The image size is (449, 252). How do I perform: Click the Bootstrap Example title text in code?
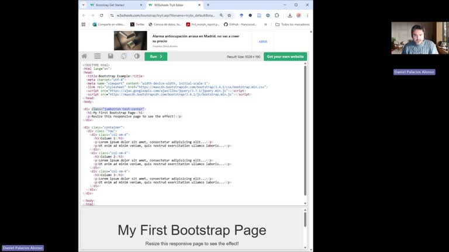114,76
